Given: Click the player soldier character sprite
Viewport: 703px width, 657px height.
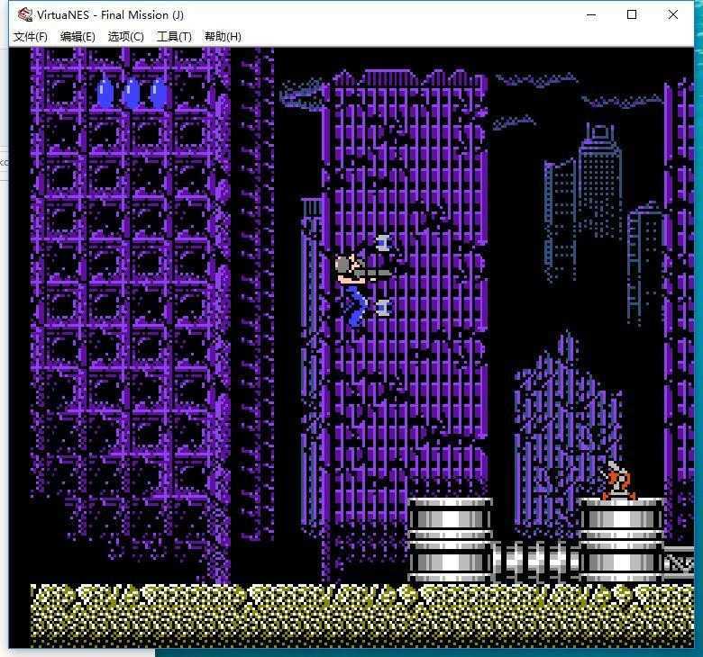Looking at the screenshot, I should pyautogui.click(x=359, y=290).
